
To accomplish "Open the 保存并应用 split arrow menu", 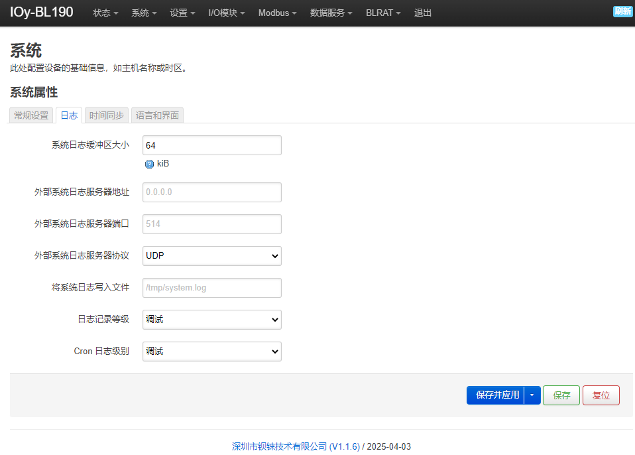I will (x=532, y=395).
